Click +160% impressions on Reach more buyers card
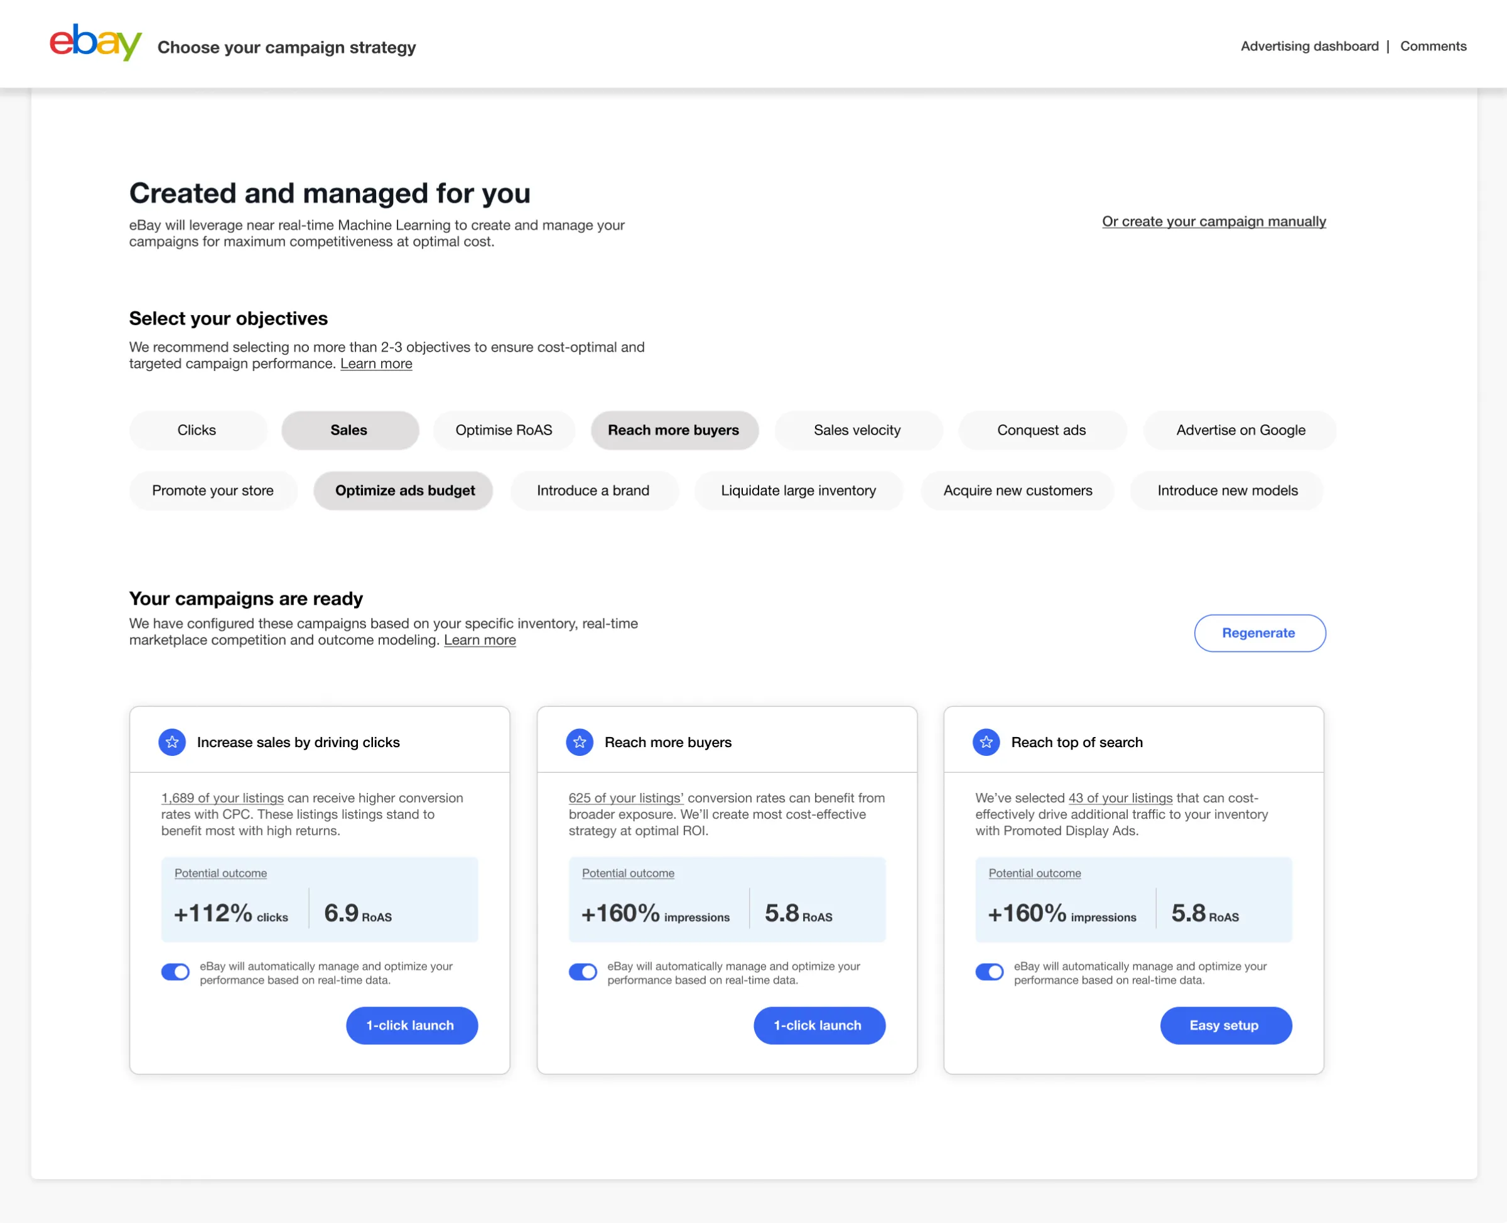The image size is (1507, 1223). 655,913
